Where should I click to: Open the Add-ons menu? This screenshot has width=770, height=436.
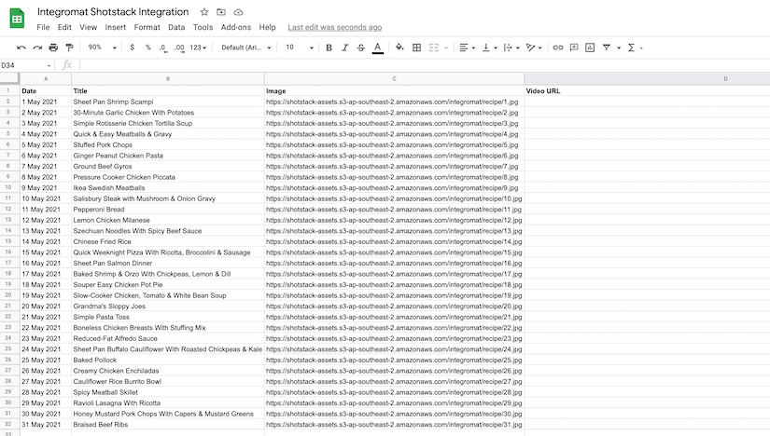[x=236, y=27]
